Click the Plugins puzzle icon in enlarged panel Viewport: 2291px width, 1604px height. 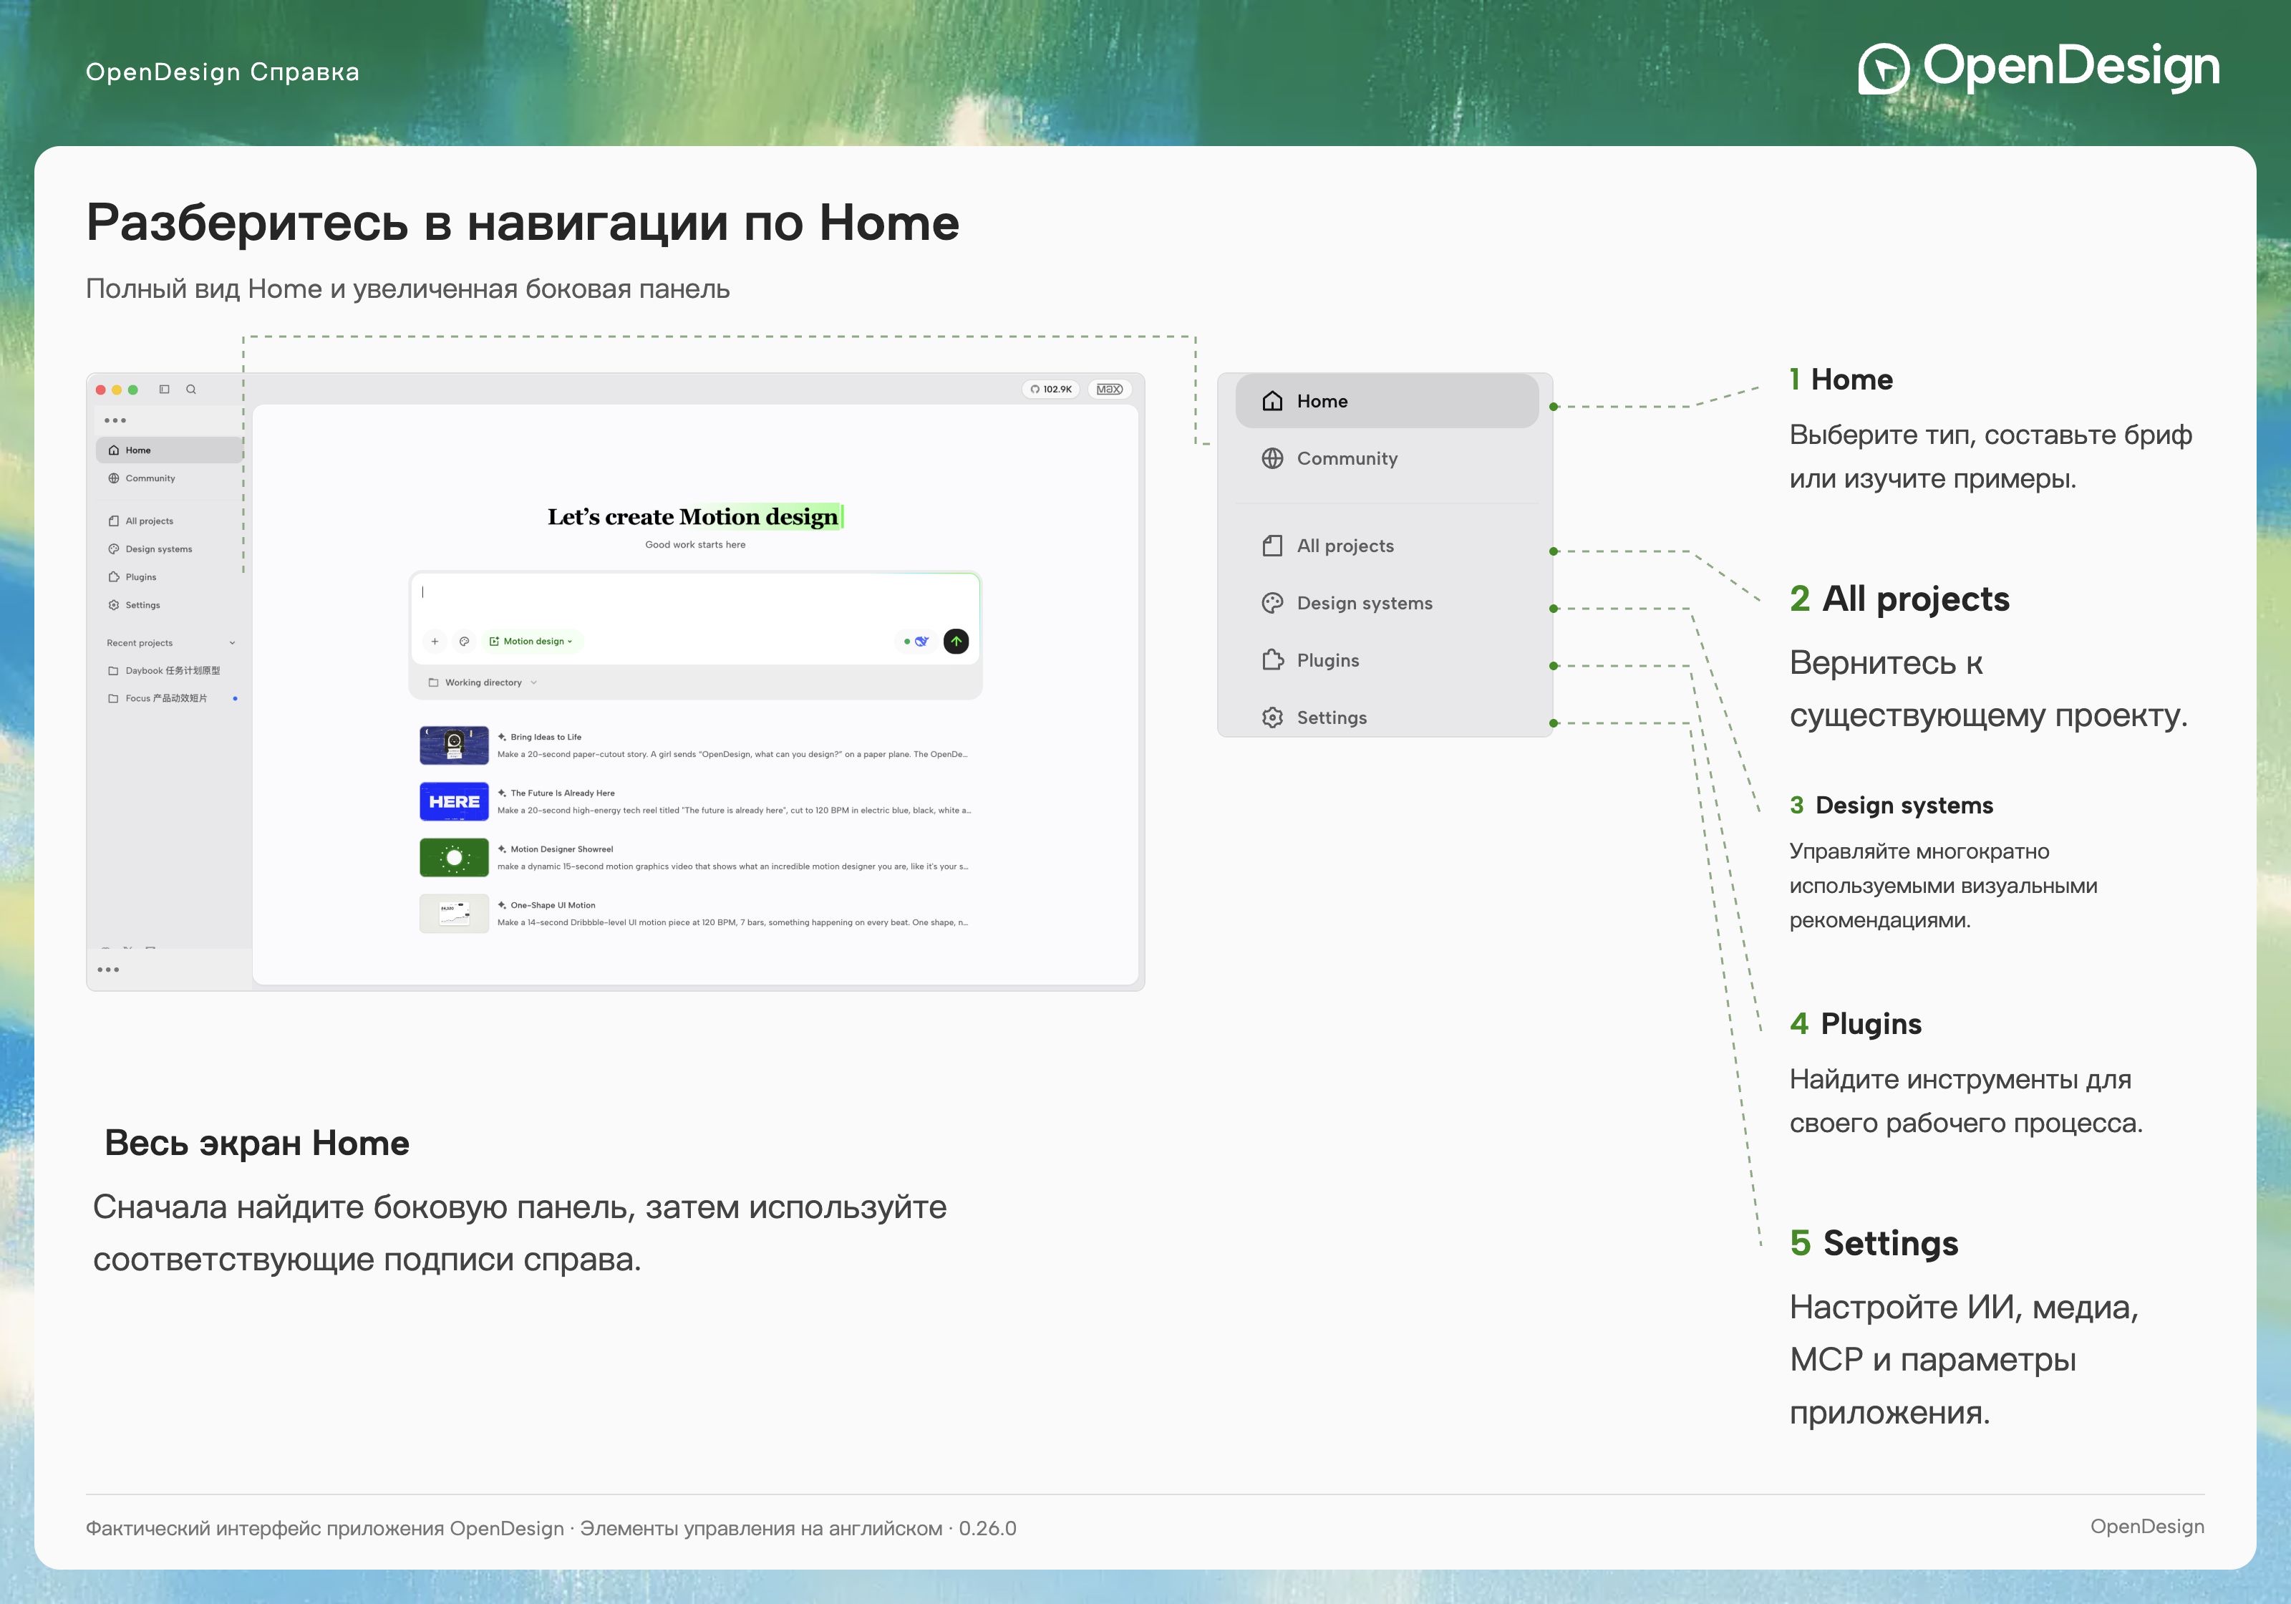pyautogui.click(x=1272, y=660)
